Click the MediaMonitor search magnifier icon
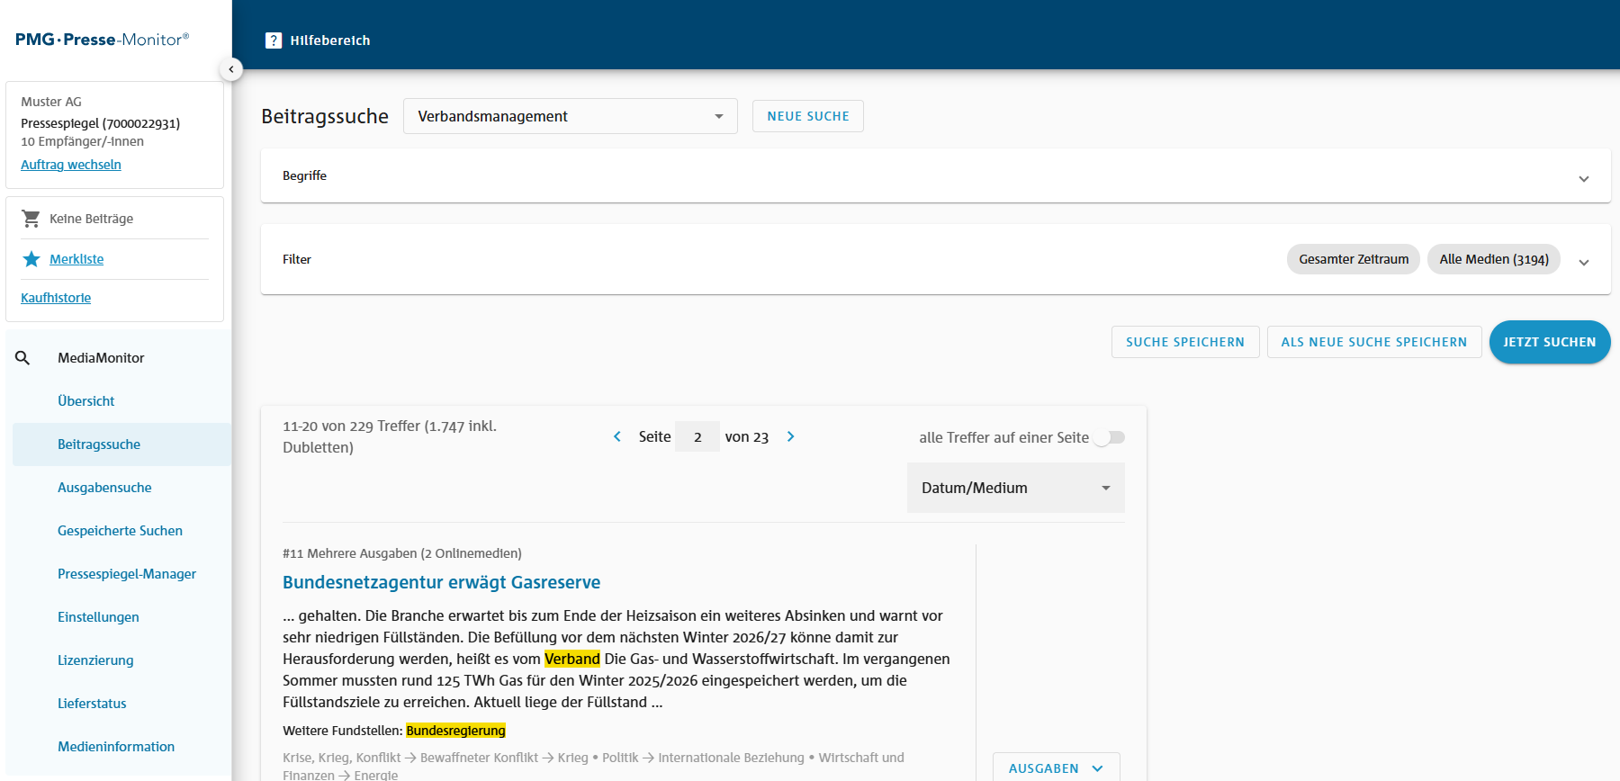 (x=23, y=358)
